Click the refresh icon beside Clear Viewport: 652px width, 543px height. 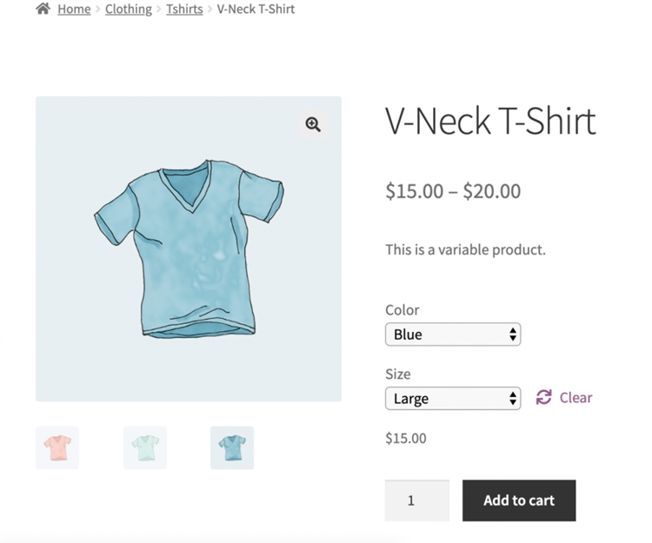(x=544, y=398)
